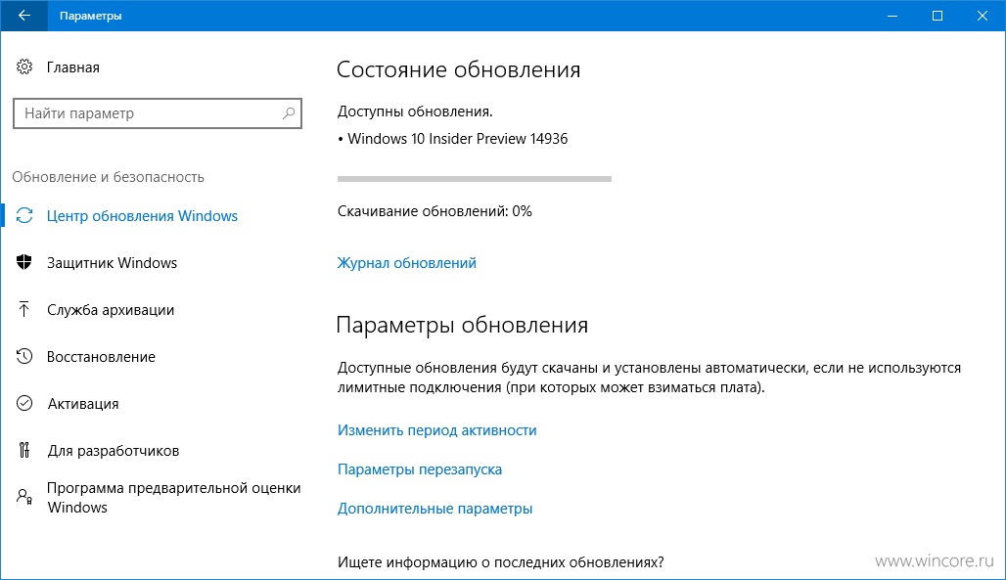Go to Служба архивации page
The width and height of the screenshot is (1006, 580).
(111, 310)
